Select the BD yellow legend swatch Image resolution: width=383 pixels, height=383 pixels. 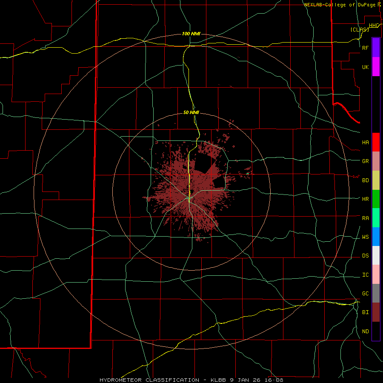coord(376,180)
